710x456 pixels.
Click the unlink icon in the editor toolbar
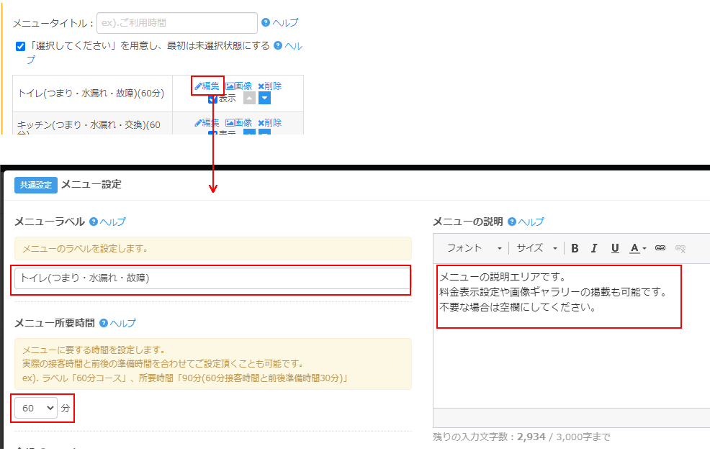click(x=680, y=248)
